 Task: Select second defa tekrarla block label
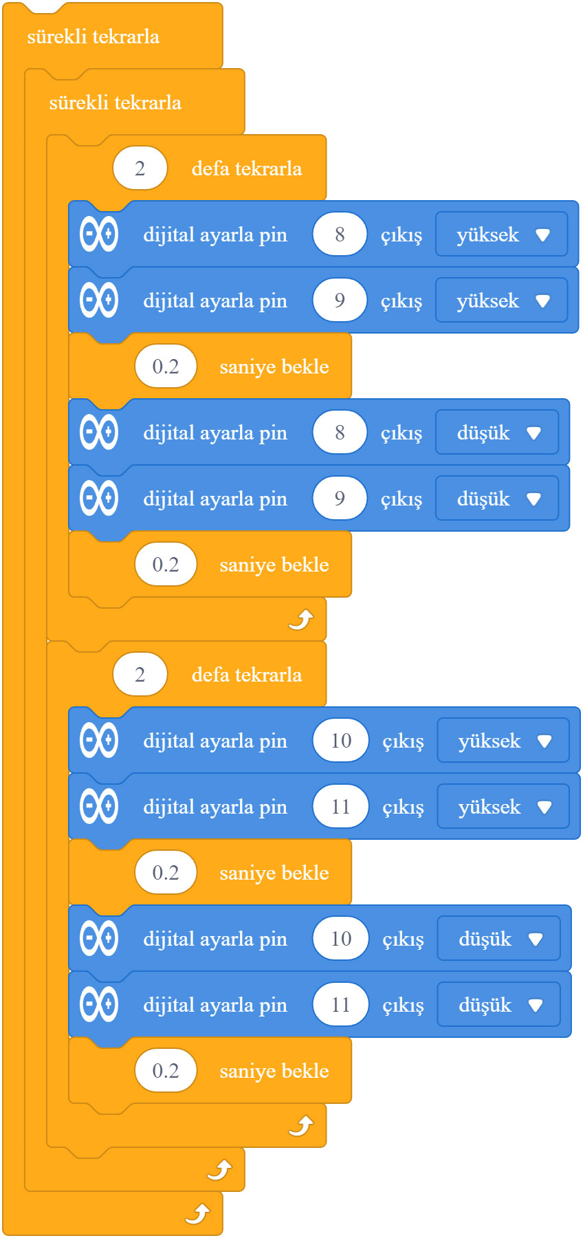click(247, 675)
